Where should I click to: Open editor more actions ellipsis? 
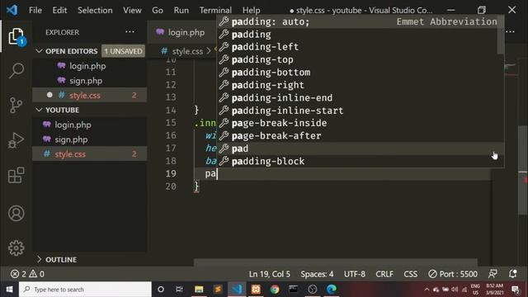click(x=510, y=31)
